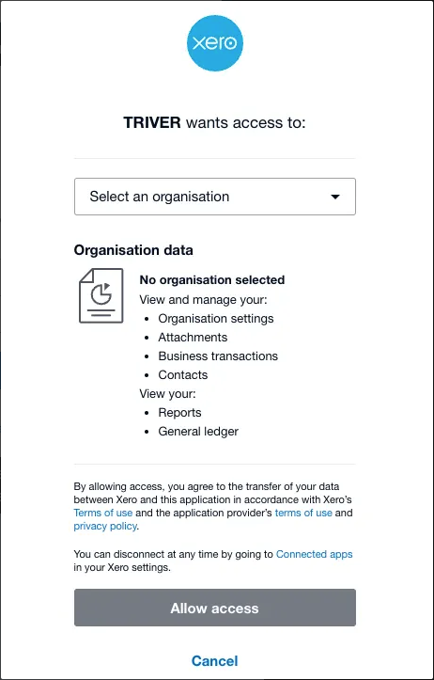Click the No organisation selected text
The height and width of the screenshot is (680, 434).
coord(212,280)
